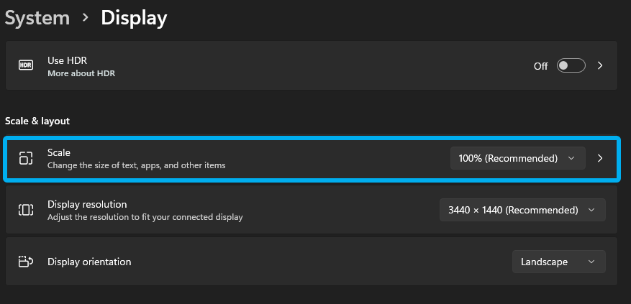The image size is (631, 304).
Task: Open the 3440 × 1440 resolution dropdown
Action: click(522, 210)
